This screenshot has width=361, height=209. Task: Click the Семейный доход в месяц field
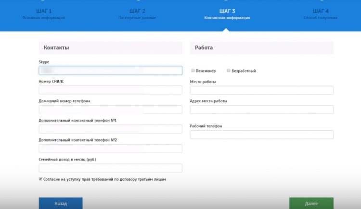tap(110, 168)
